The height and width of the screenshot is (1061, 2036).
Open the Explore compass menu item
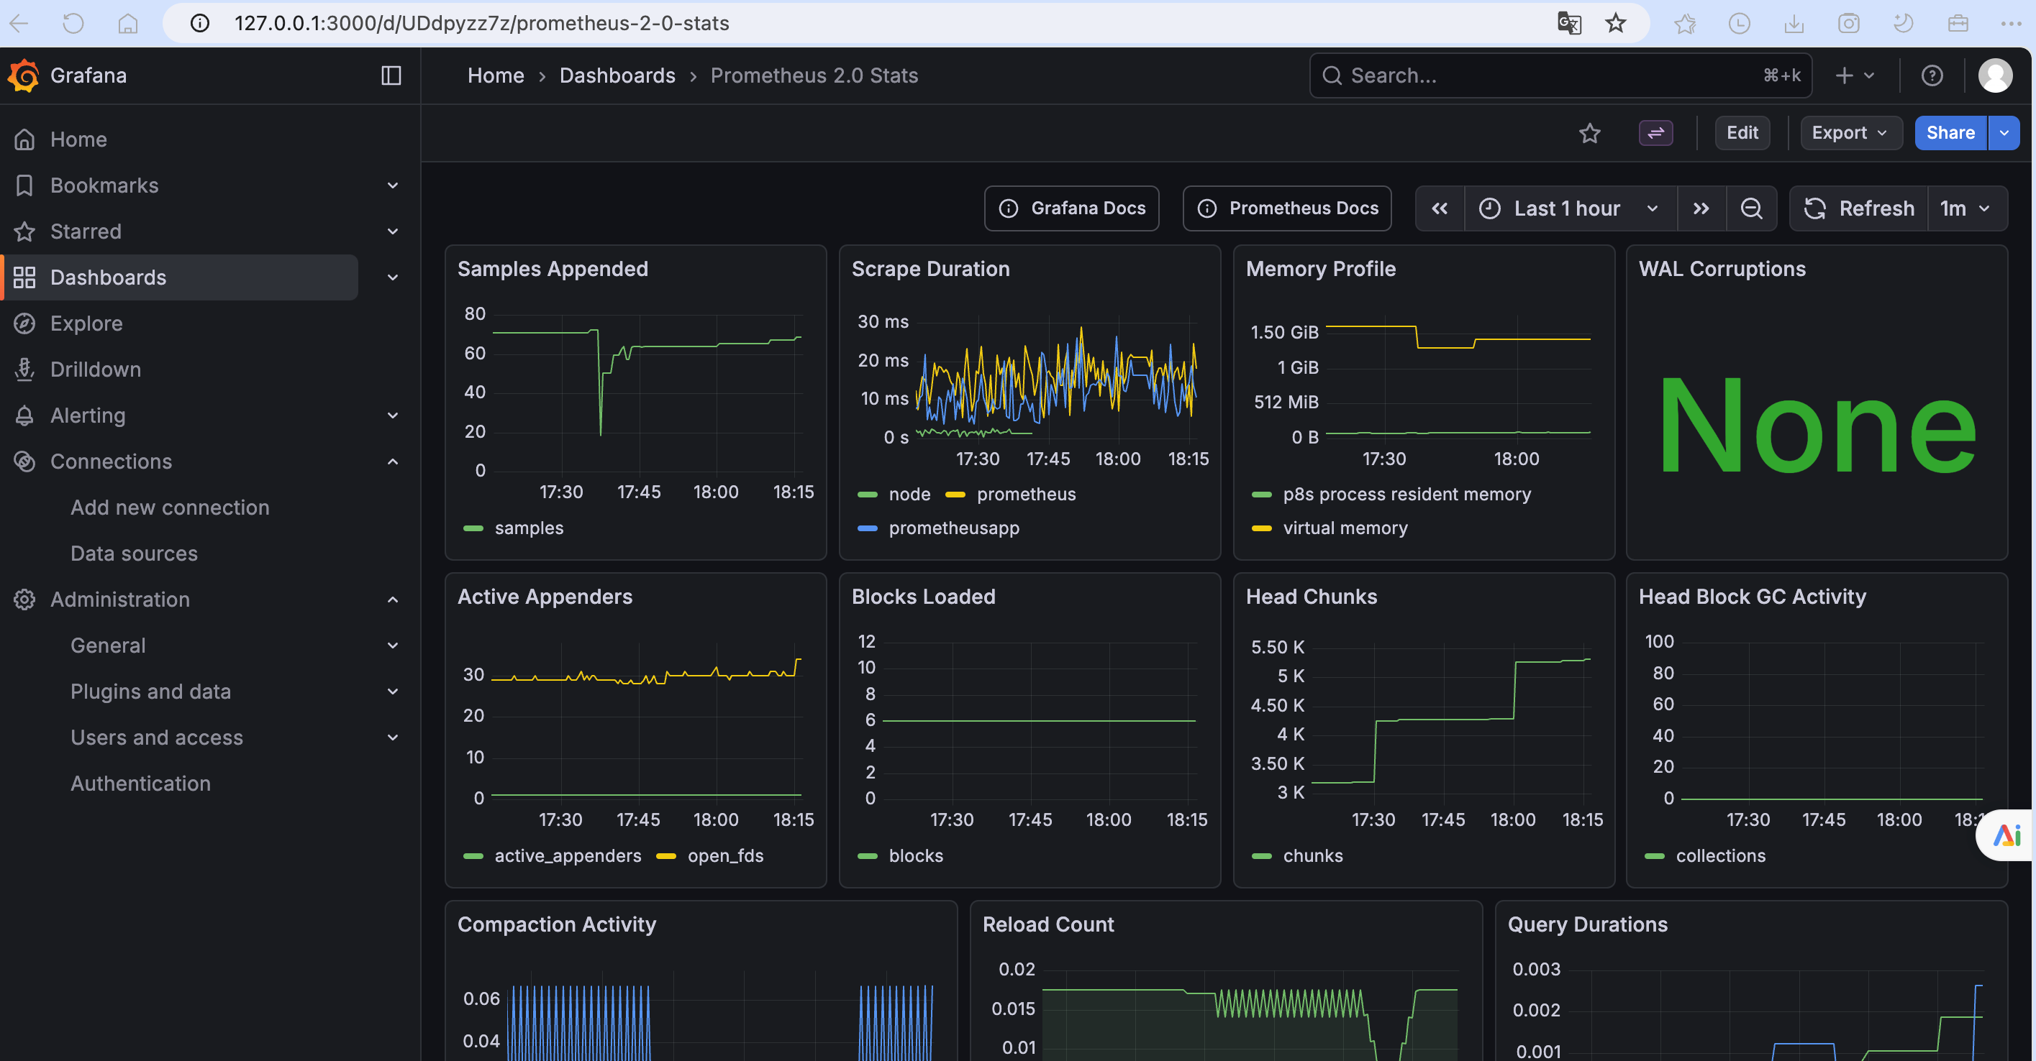coord(86,323)
